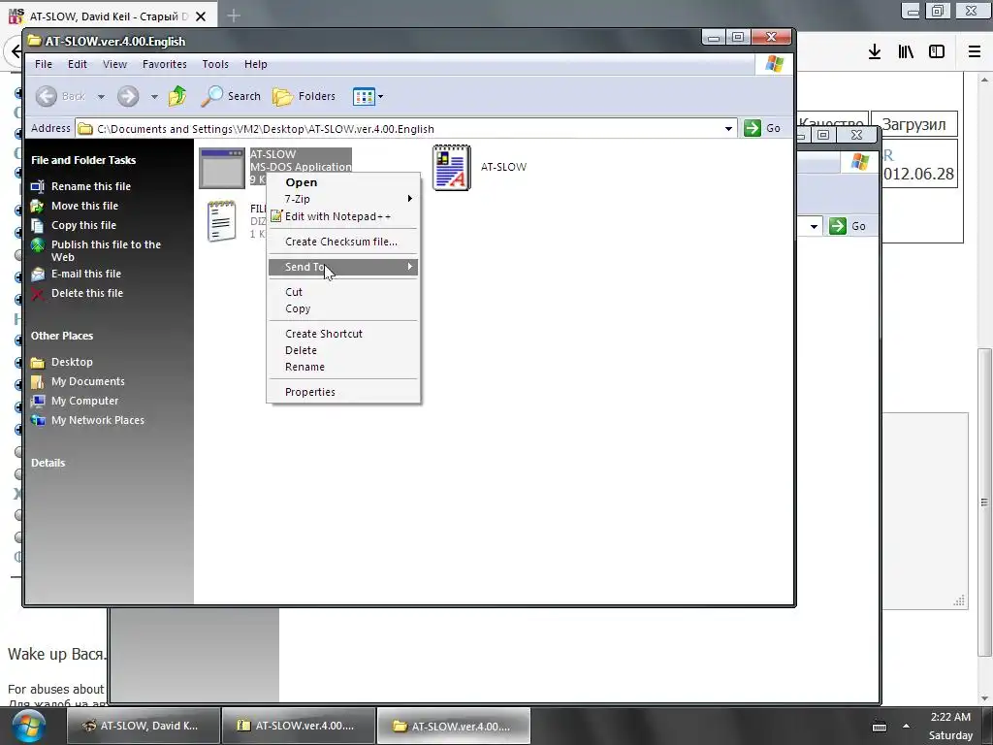Screen dimensions: 993x745
Task: Open the browser library icon
Action: coord(906,51)
